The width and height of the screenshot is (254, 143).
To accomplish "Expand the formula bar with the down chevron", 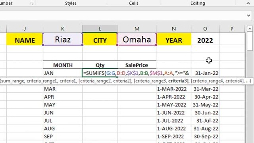I will pos(248,15).
